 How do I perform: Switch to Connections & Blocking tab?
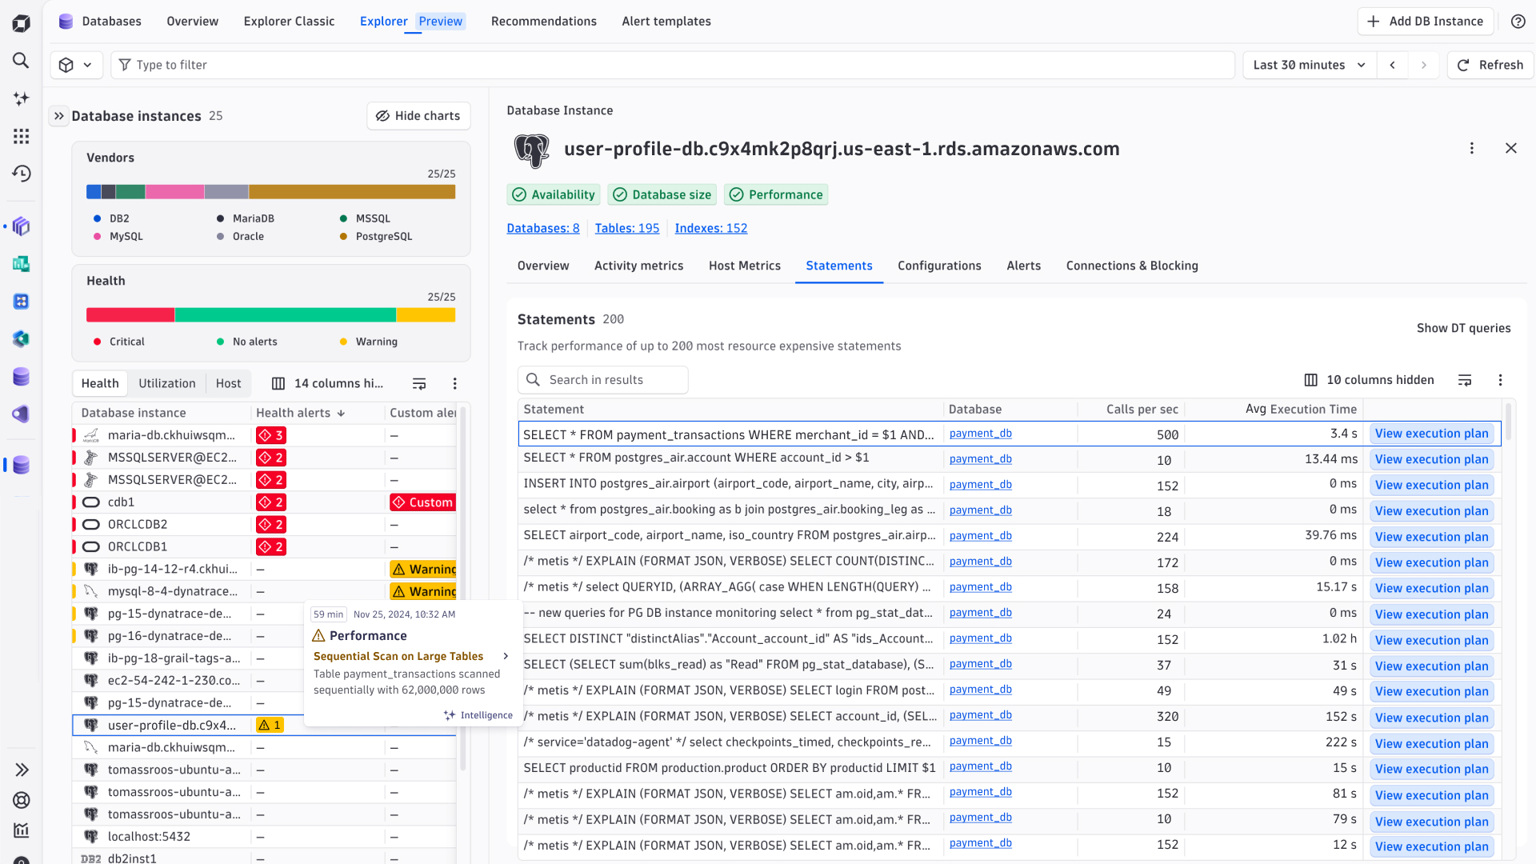click(x=1132, y=266)
